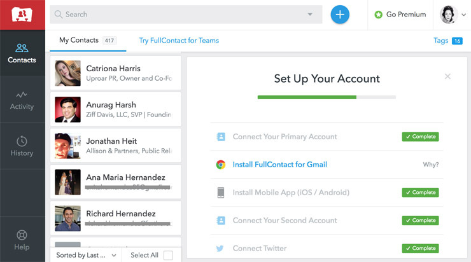Open the Help section in the sidebar
This screenshot has width=471, height=262.
[x=22, y=240]
